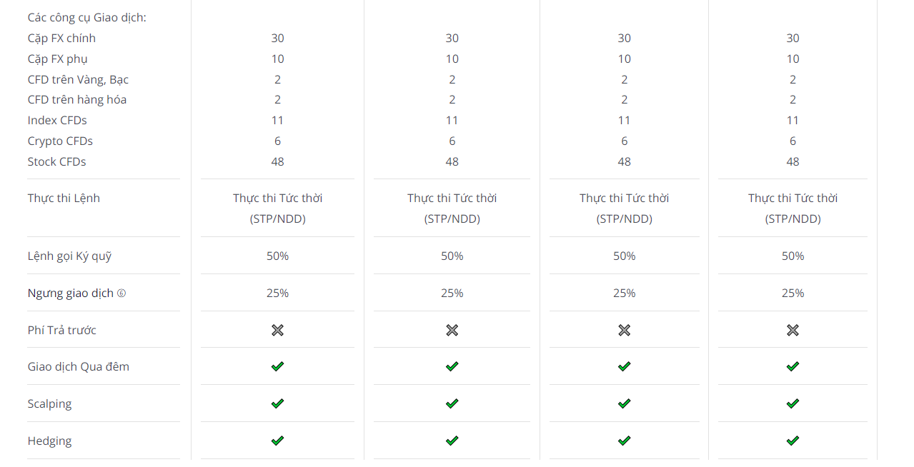Click the Phí Trả trước cross in third column
Screen dimensions: 914x467
coord(624,330)
